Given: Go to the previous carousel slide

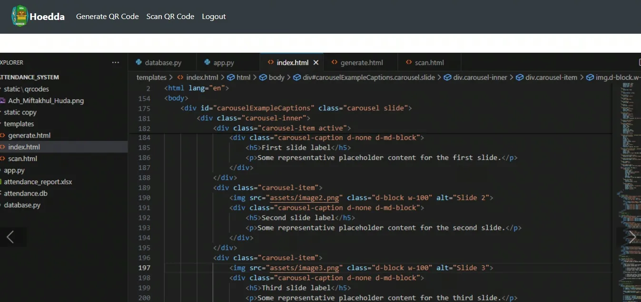Looking at the screenshot, I should (10, 237).
